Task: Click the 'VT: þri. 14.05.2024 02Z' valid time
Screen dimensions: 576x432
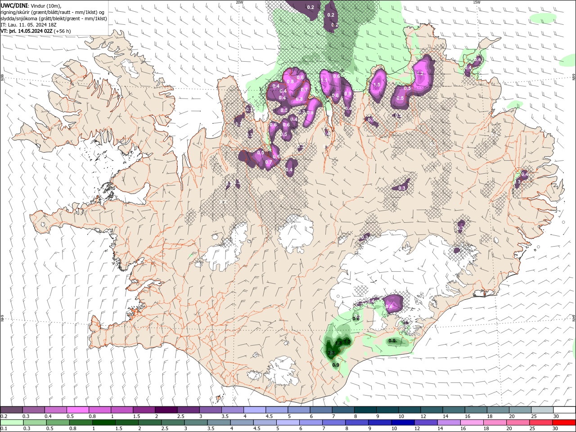Action: [x=27, y=31]
